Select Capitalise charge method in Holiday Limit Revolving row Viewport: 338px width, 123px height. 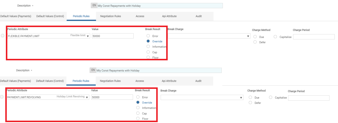271,97
